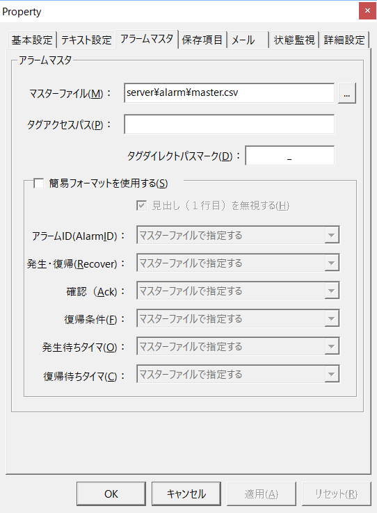Open the 発生待ちタイマ dropdown

tap(238, 346)
